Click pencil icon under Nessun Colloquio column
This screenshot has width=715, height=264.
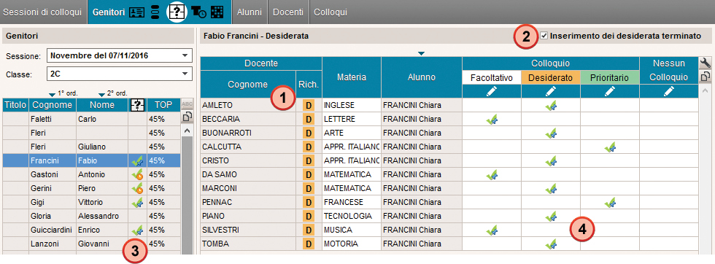pyautogui.click(x=669, y=91)
